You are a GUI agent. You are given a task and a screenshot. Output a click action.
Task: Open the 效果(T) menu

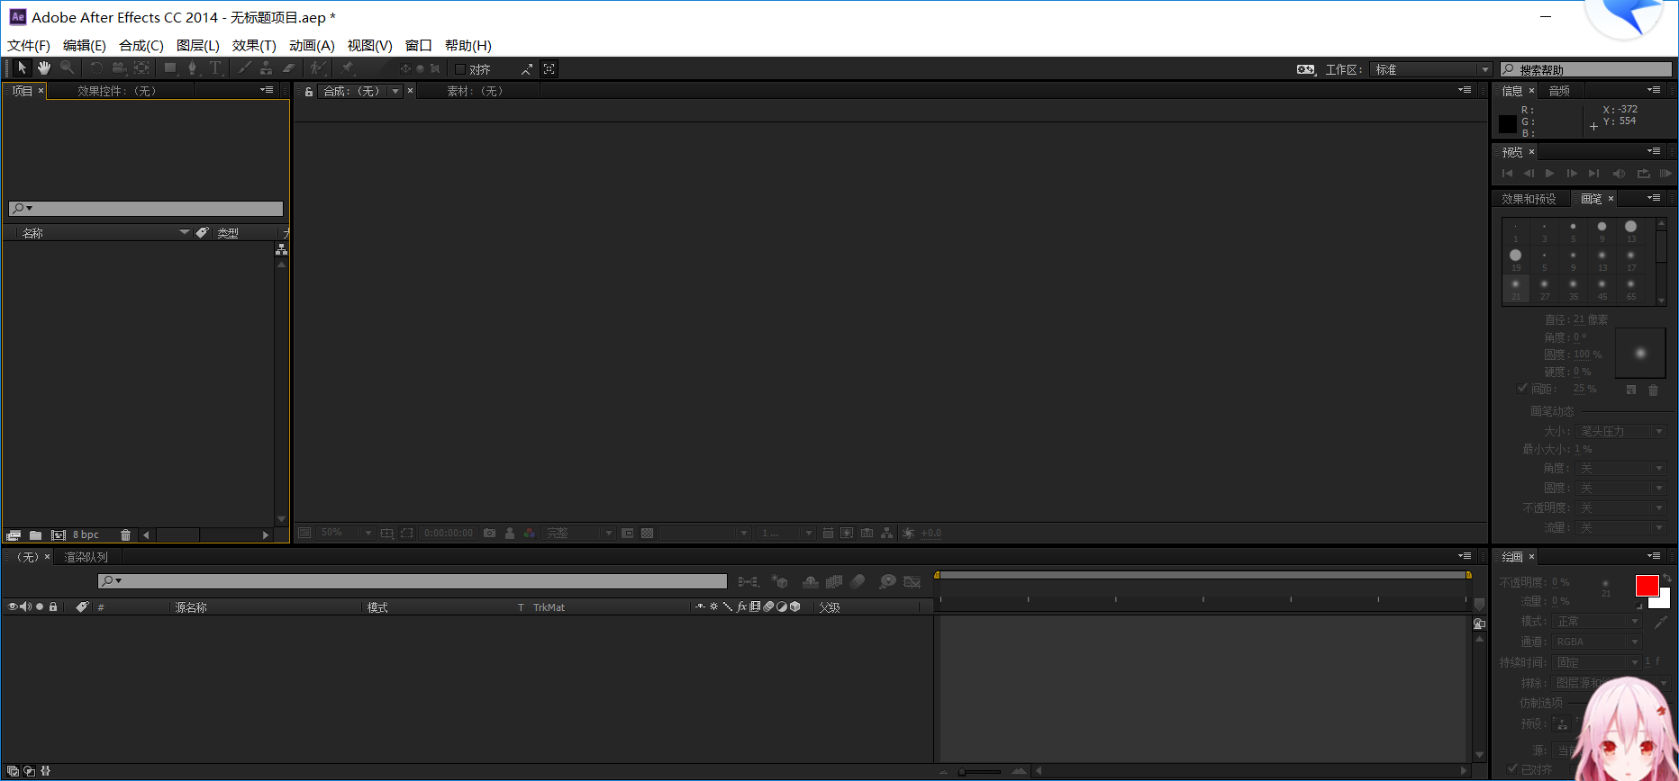point(254,45)
